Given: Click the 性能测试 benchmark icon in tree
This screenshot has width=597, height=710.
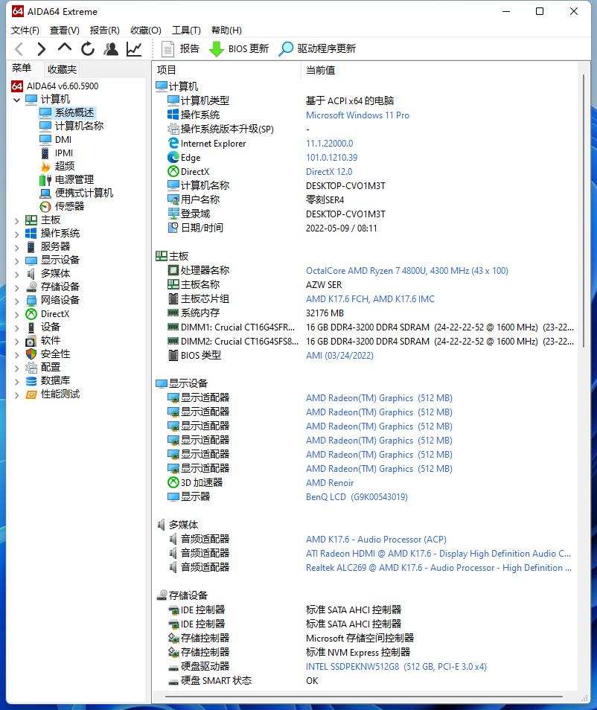Looking at the screenshot, I should click(x=31, y=394).
